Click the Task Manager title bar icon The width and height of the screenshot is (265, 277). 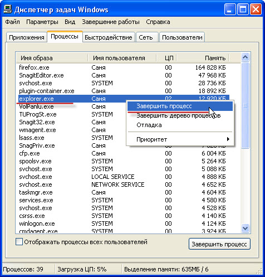click(x=8, y=9)
